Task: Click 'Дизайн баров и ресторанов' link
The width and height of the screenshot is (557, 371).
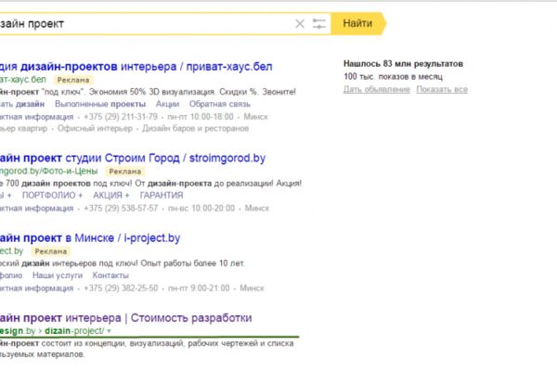Action: pos(195,128)
